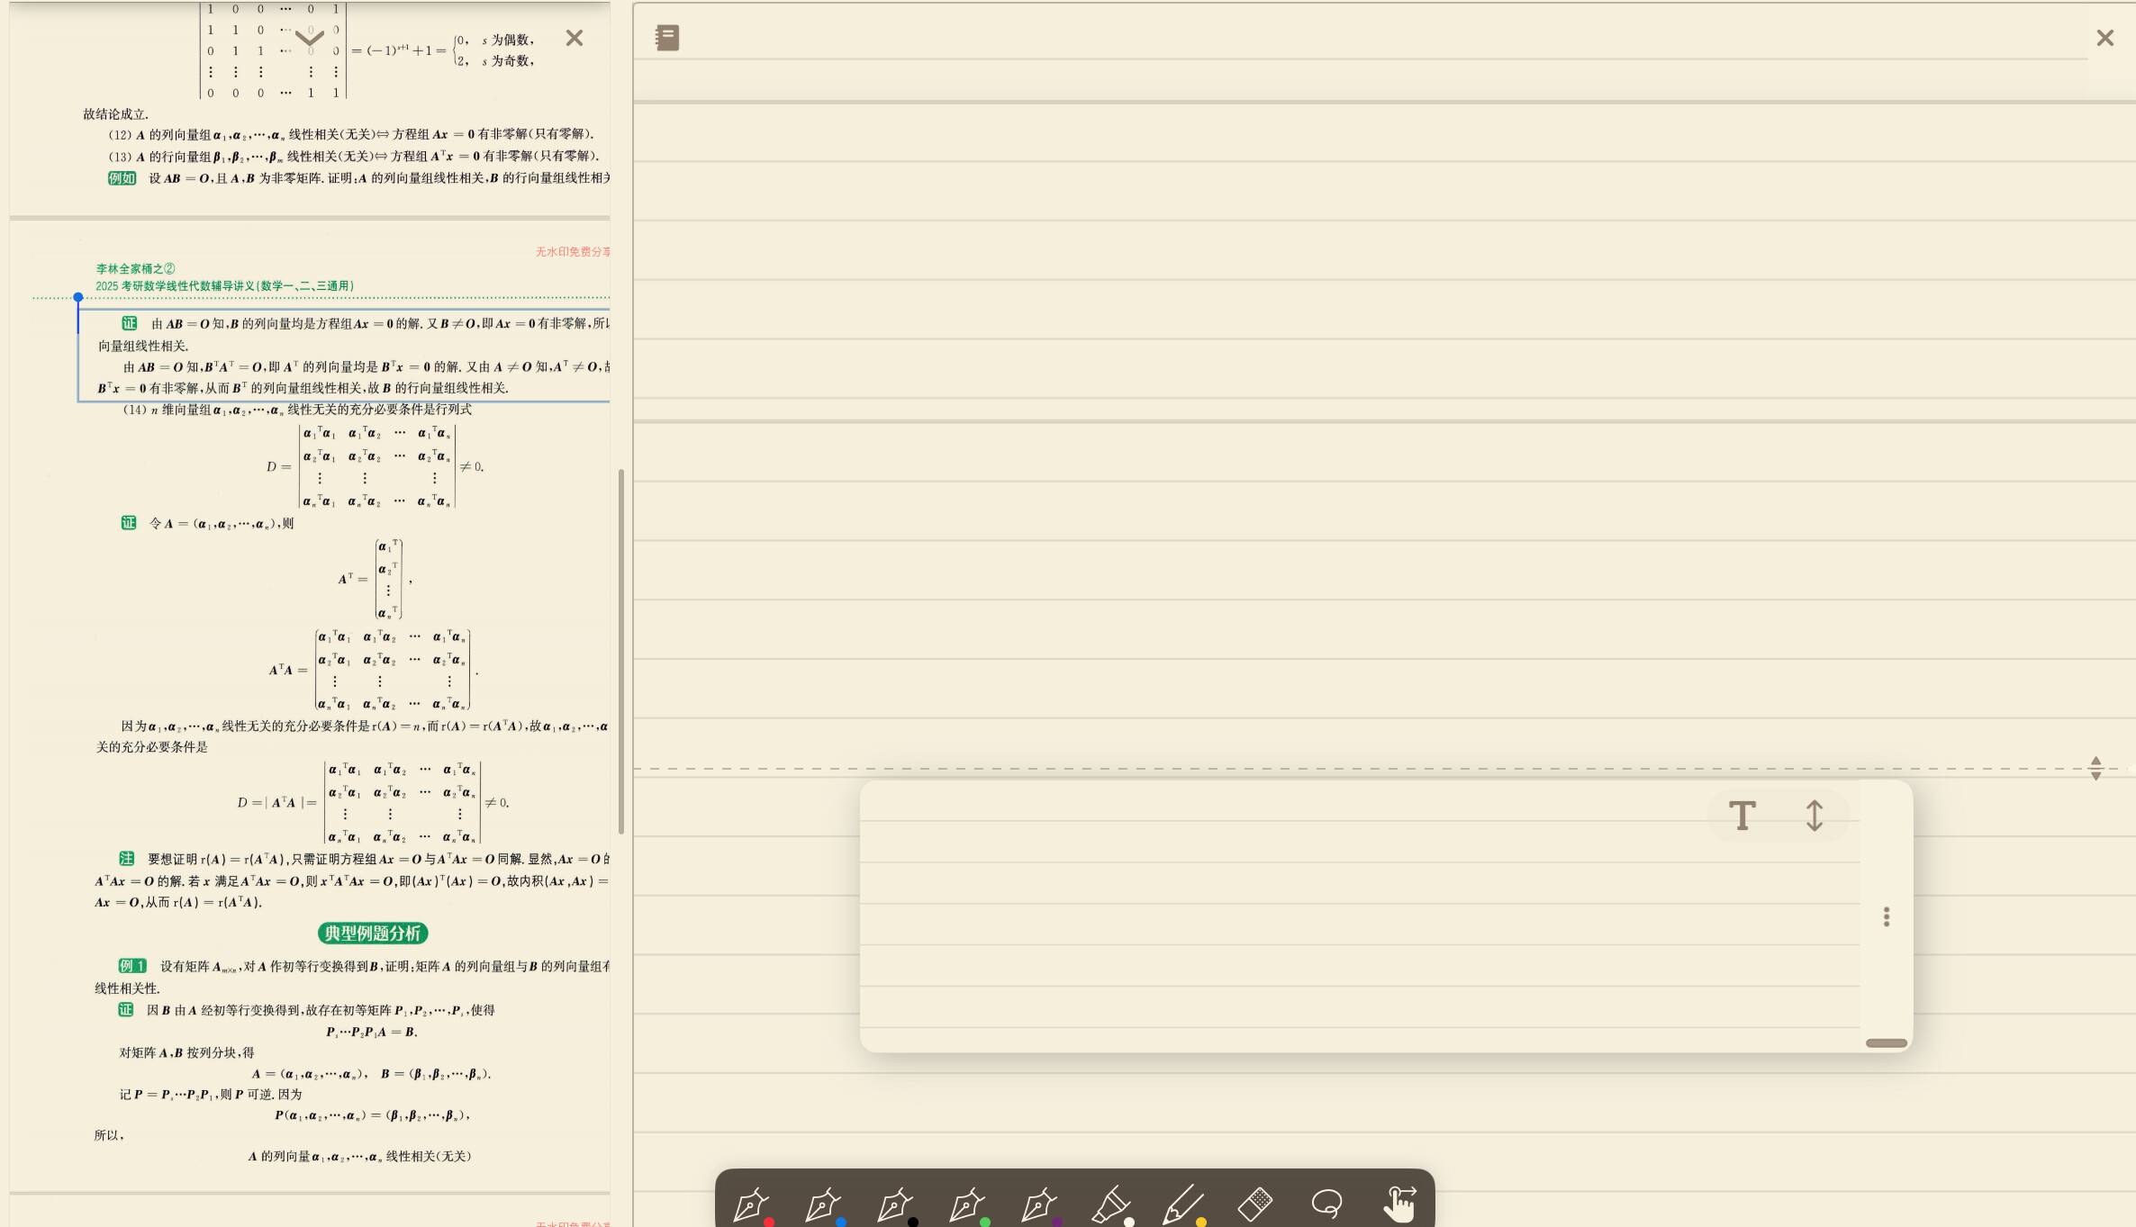Image resolution: width=2136 pixels, height=1227 pixels.
Task: Click the handle bar under the zoom box
Action: 1887,1043
